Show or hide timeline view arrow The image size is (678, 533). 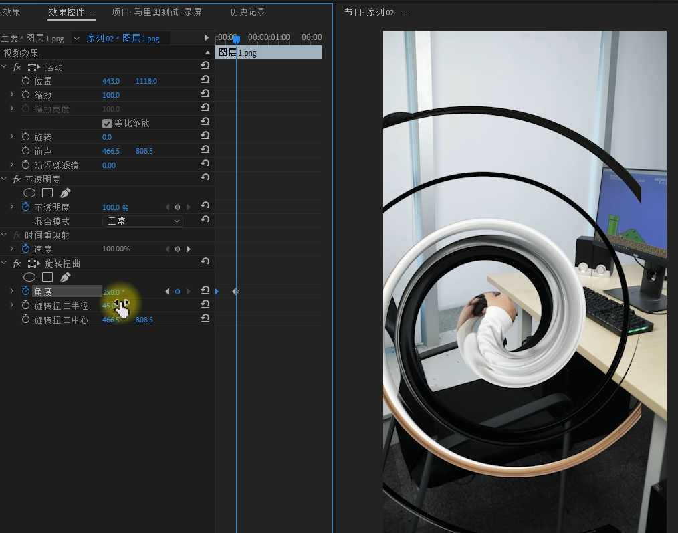point(207,38)
